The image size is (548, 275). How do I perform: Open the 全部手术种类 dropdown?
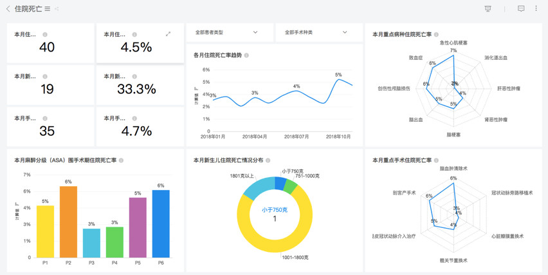tap(320, 33)
